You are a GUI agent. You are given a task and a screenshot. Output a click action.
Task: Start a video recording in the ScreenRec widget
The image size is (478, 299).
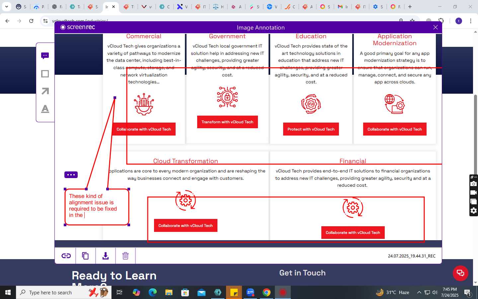pos(474,193)
